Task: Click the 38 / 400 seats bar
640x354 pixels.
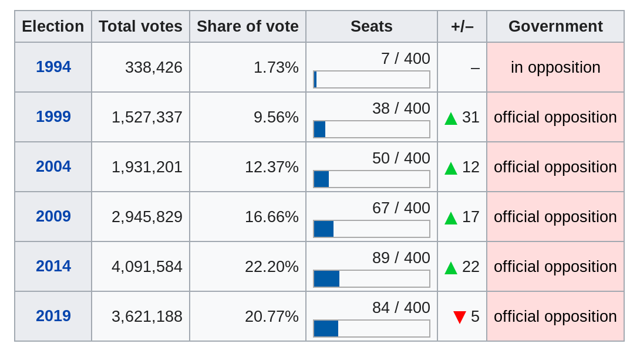Action: [372, 130]
